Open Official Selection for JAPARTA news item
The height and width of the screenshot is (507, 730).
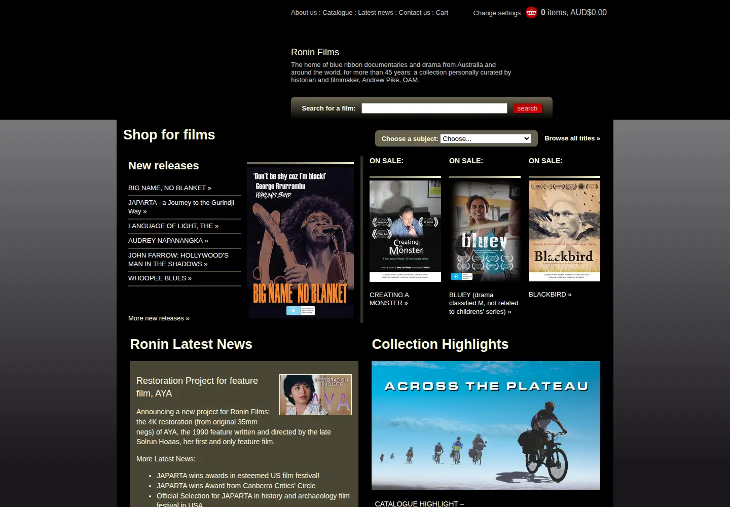[253, 500]
